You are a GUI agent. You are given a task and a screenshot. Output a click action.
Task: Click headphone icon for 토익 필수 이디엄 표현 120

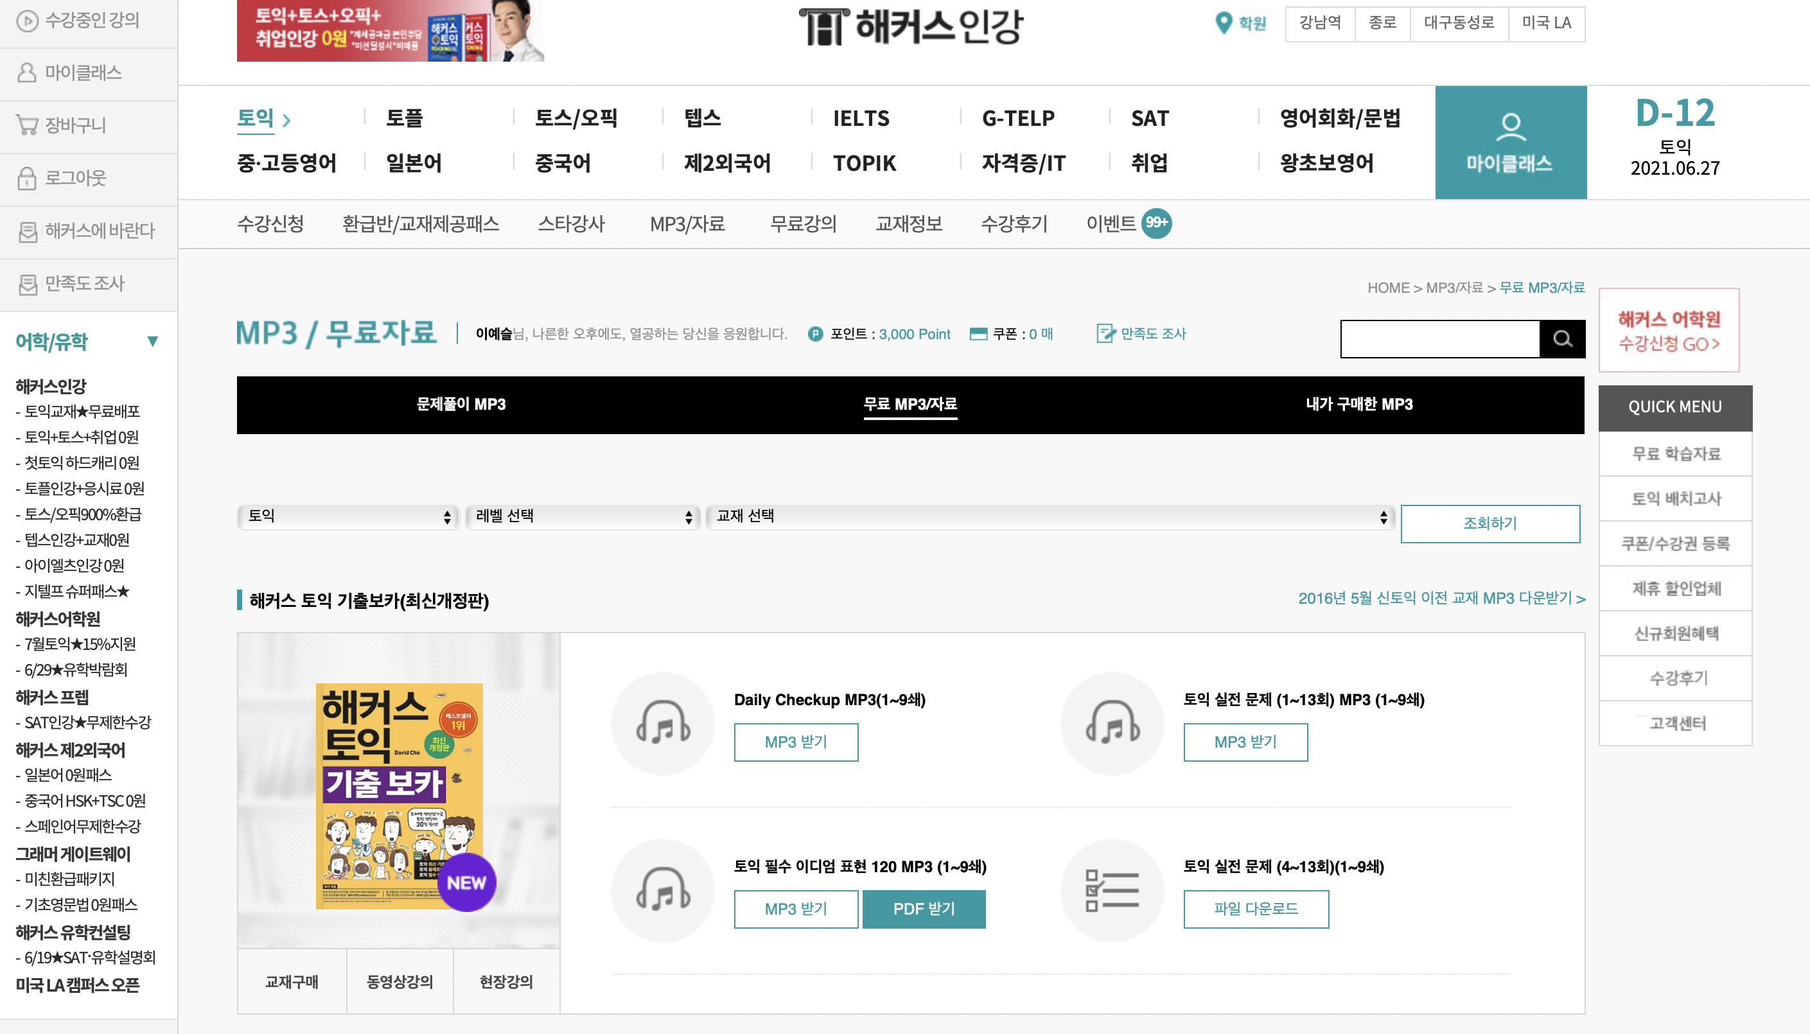[662, 891]
